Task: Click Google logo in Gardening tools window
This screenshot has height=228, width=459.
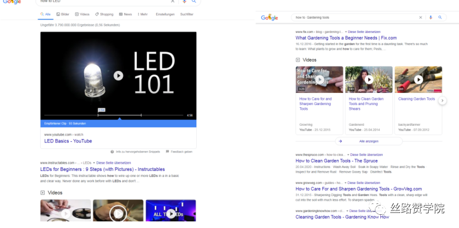Action: point(269,18)
